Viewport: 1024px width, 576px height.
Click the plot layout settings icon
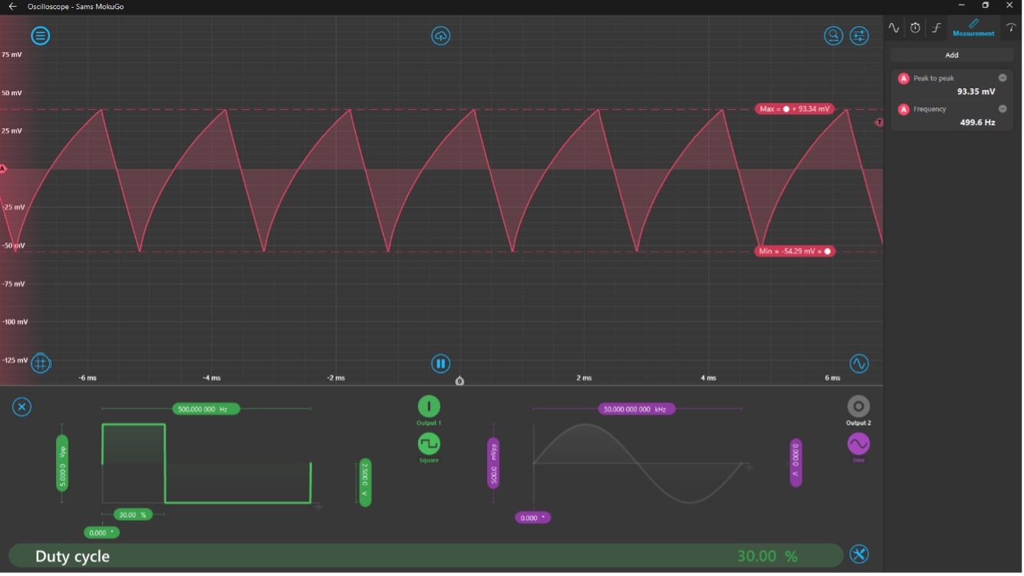click(x=859, y=36)
